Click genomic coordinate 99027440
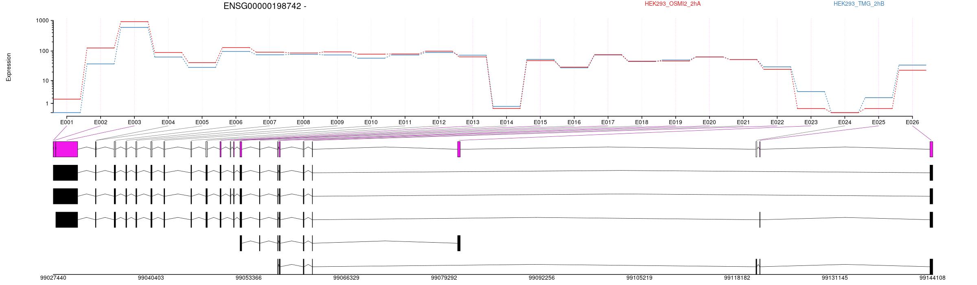This screenshot has height=285, width=977. click(53, 278)
